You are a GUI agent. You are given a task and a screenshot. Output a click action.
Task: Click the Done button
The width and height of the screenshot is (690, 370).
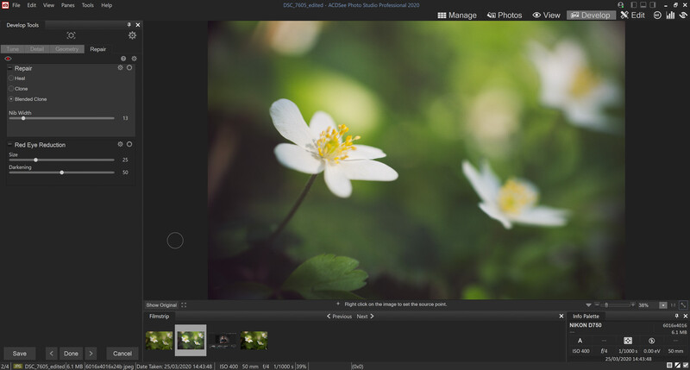71,354
